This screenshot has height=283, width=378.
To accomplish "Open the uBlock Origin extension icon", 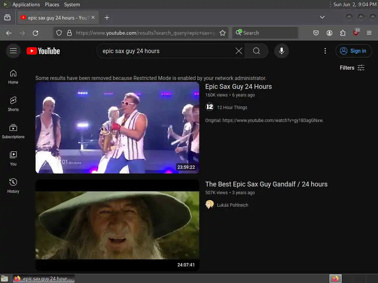I will [356, 32].
